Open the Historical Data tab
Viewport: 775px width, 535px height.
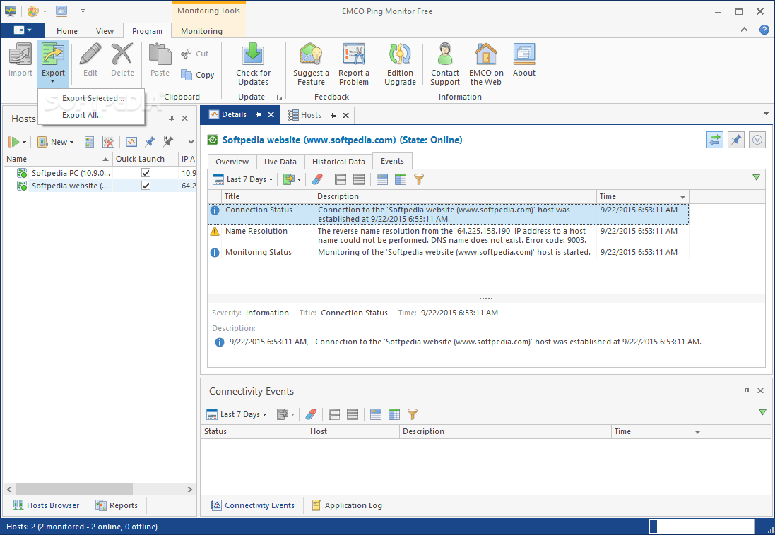tap(338, 162)
